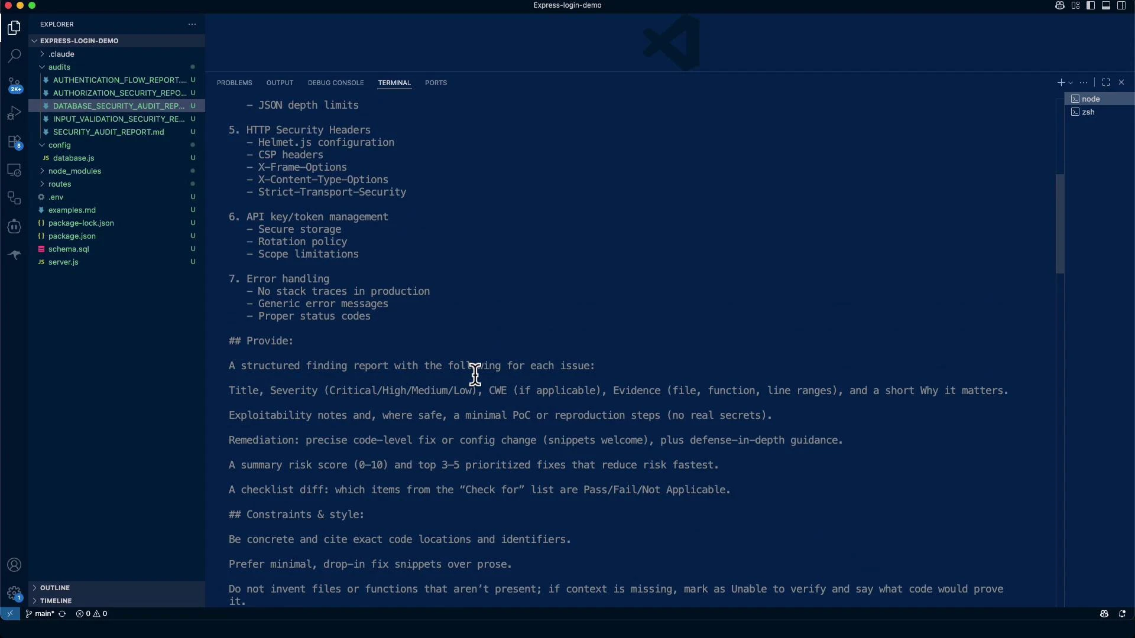Open errors and warnings count in status bar
The width and height of the screenshot is (1135, 638).
[x=92, y=614]
